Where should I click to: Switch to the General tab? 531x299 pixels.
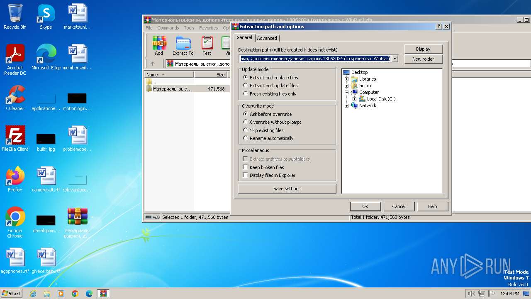click(244, 37)
